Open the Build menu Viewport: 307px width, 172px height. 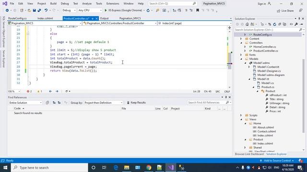53,3
